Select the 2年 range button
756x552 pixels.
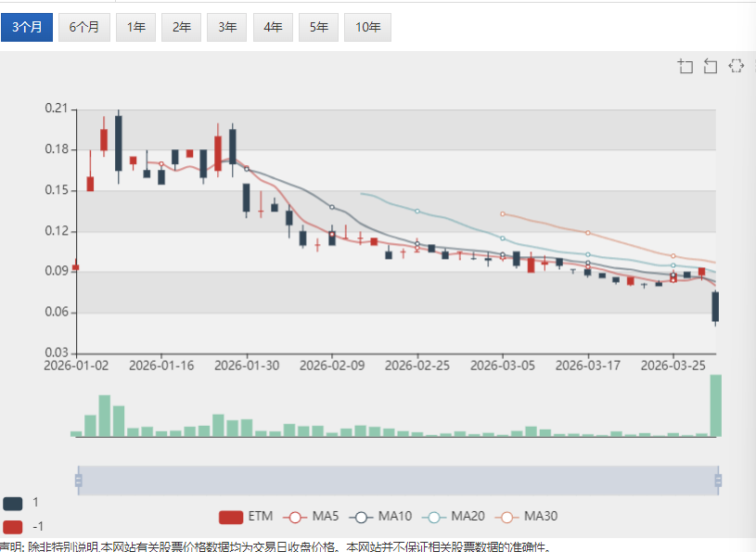click(182, 27)
